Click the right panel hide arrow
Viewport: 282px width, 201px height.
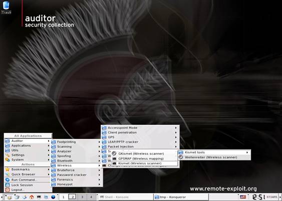click(280, 197)
